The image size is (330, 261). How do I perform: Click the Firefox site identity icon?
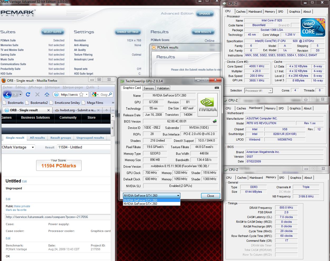click(x=56, y=94)
